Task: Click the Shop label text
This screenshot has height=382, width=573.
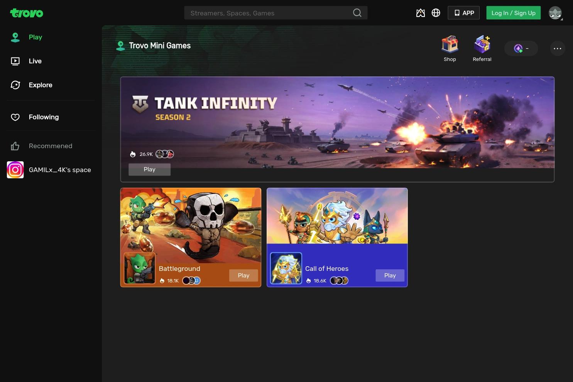Action: (450, 59)
